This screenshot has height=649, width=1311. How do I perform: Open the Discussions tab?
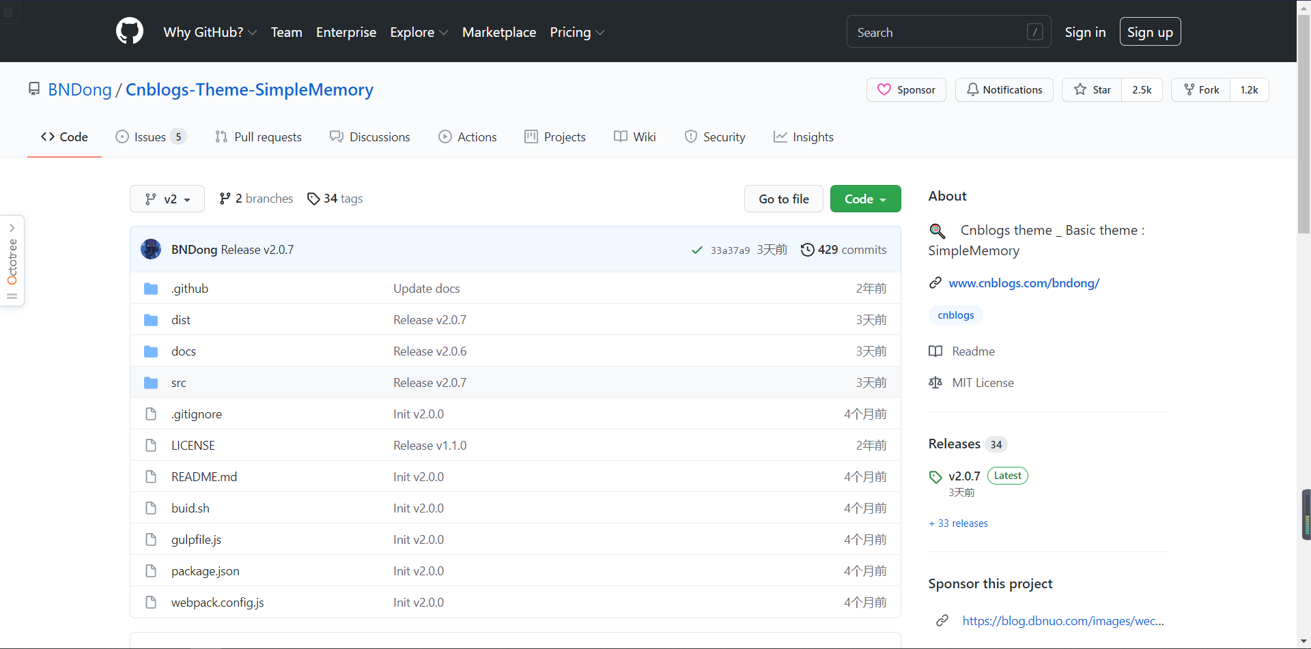[370, 136]
